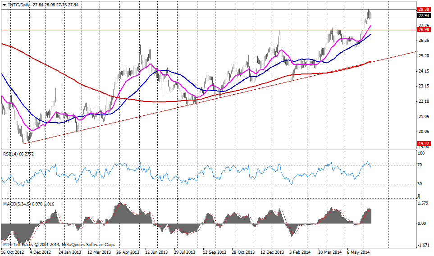
Task: Click the 0.00 value on MACD scale
Action: pyautogui.click(x=421, y=223)
